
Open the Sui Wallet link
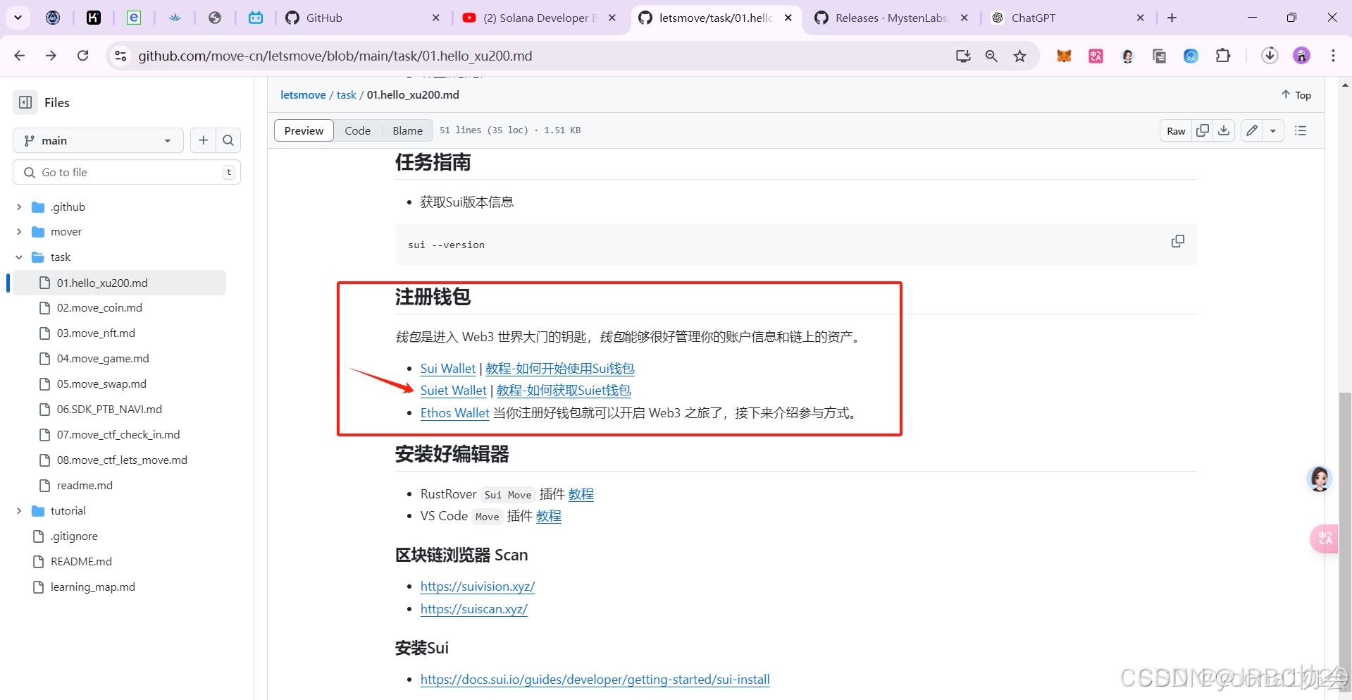pos(447,368)
